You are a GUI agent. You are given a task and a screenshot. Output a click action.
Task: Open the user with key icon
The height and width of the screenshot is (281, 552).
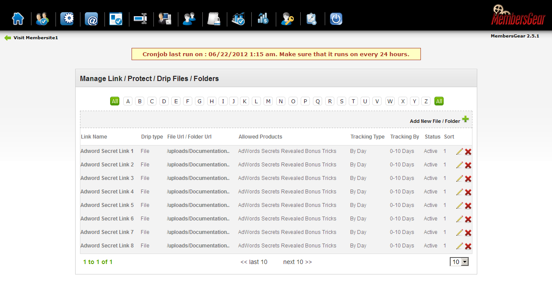(x=287, y=19)
